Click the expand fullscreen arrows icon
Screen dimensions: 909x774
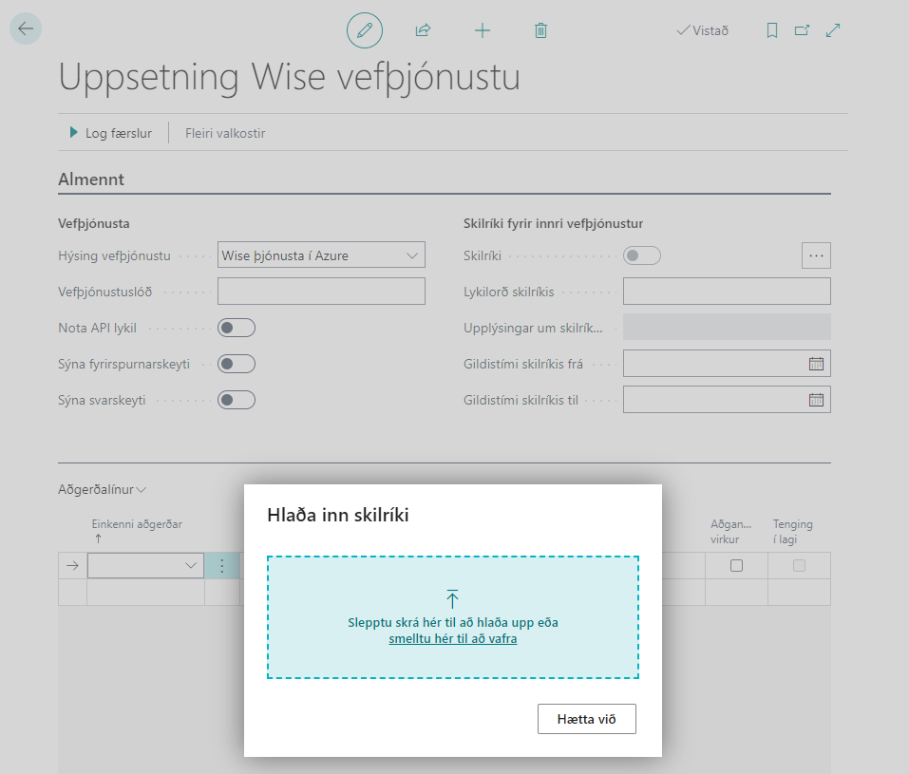pyautogui.click(x=833, y=30)
